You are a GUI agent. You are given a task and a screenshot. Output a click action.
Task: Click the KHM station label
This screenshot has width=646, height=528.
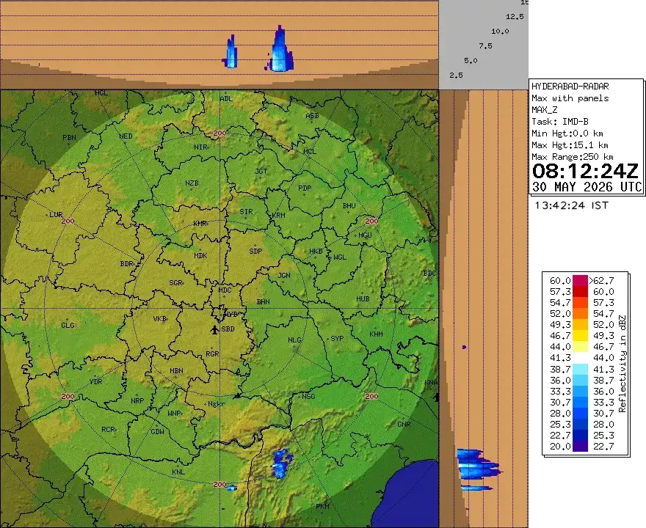pyautogui.click(x=376, y=334)
